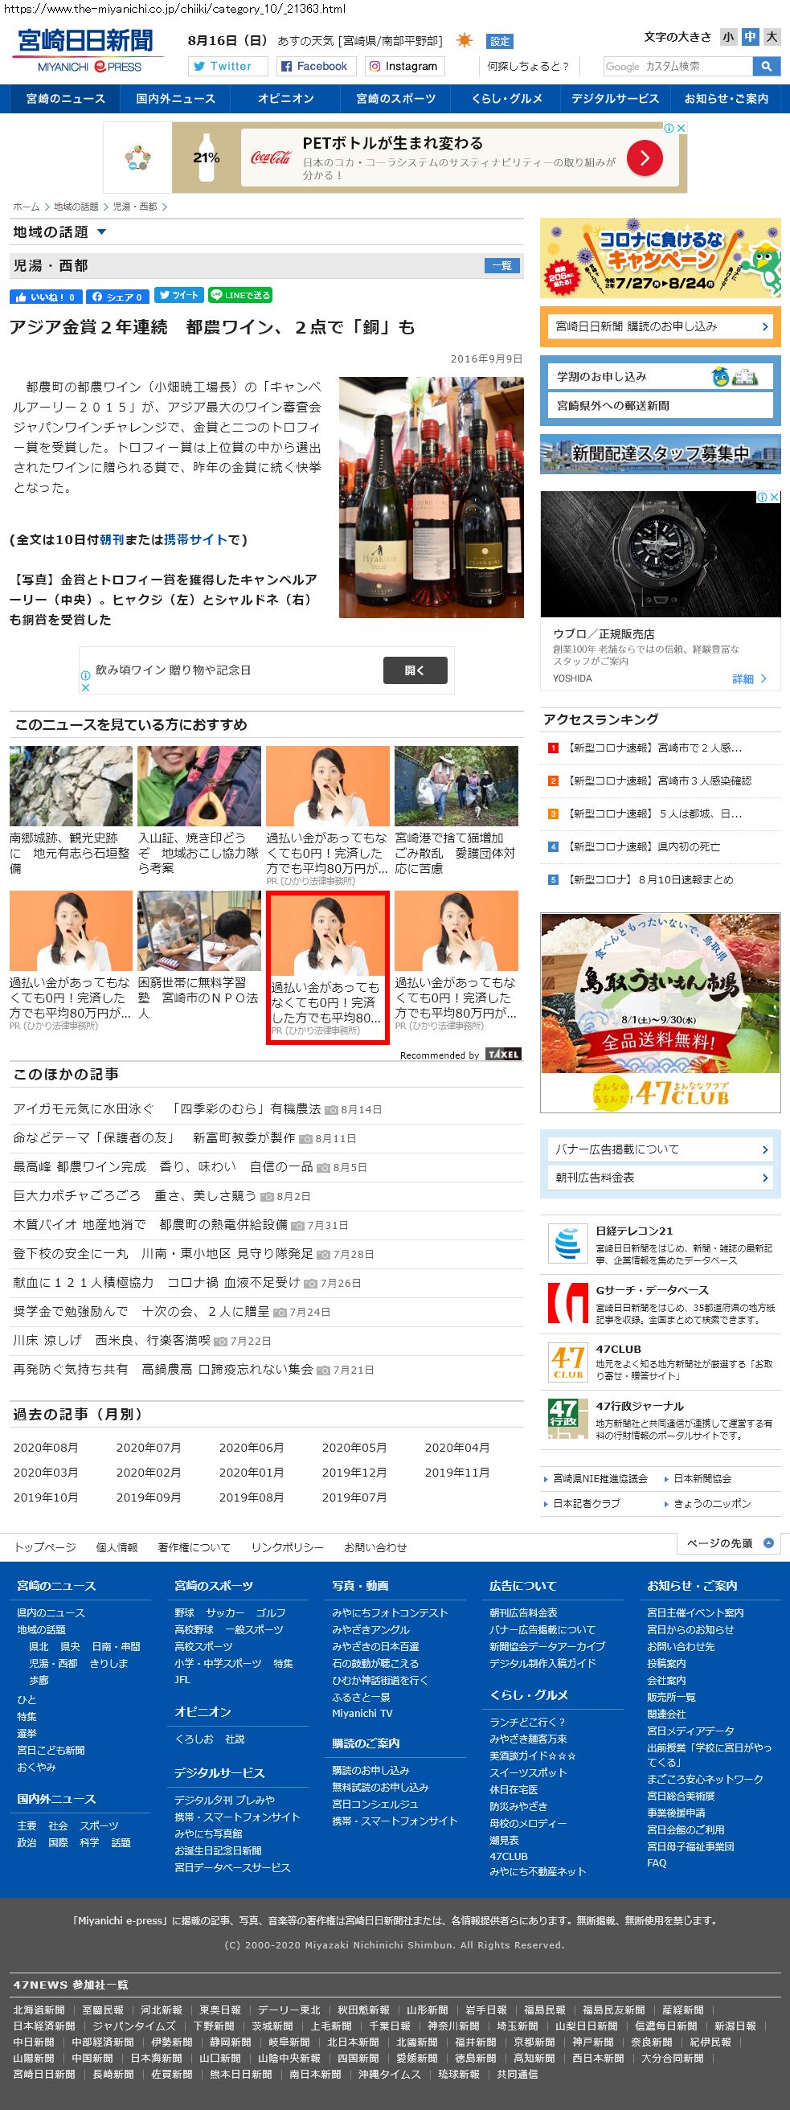Click the sunny weather icon
This screenshot has width=790, height=2110.
465,40
